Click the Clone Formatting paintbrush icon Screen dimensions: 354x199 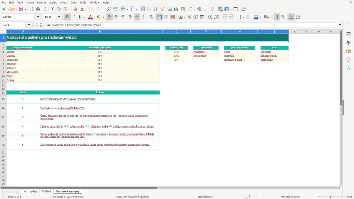coord(76,9)
